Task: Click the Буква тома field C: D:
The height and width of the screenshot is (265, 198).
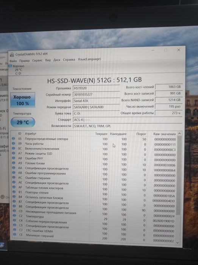Action: (x=96, y=113)
